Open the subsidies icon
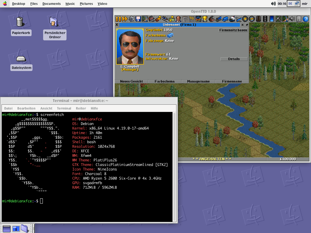The image size is (311, 233). pos(158,19)
